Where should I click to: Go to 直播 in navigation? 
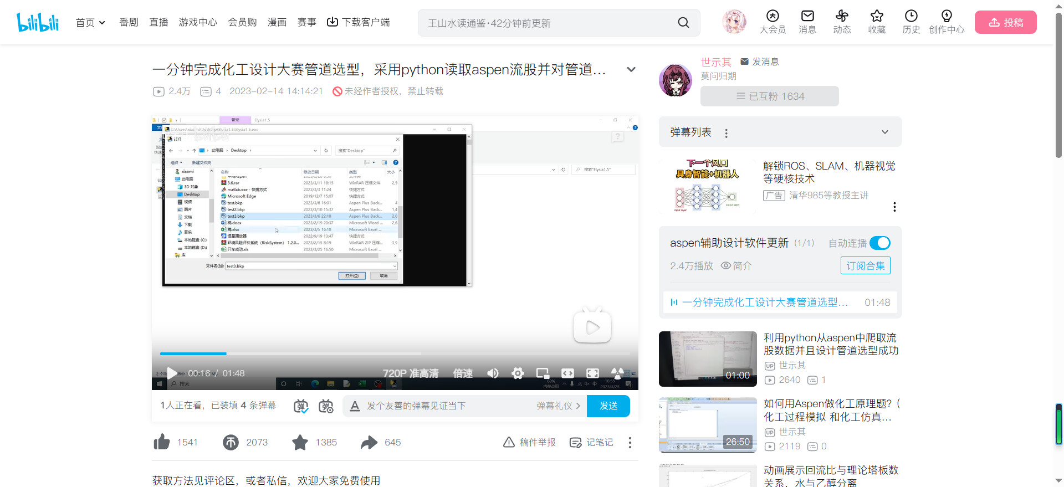tap(158, 23)
